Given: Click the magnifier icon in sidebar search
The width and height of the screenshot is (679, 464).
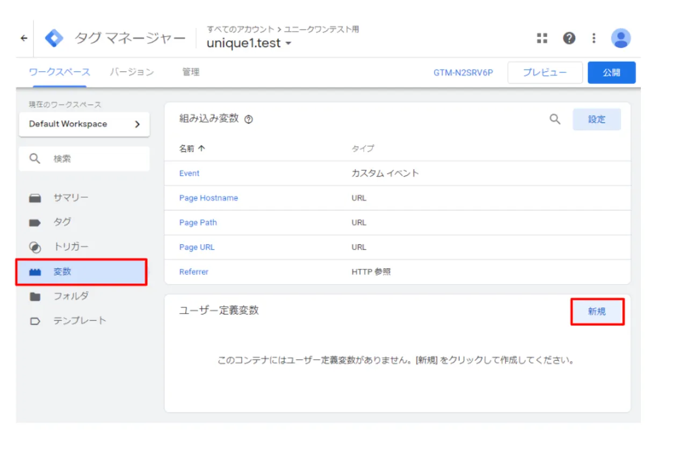Looking at the screenshot, I should (35, 159).
